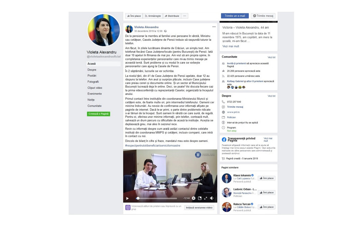This screenshot has width=364, height=226.
Task: Follow the page using Urmărește
Action: pyautogui.click(x=153, y=16)
